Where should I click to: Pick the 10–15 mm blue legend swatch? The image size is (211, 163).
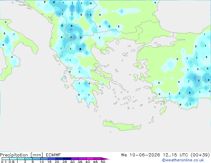tap(44, 159)
